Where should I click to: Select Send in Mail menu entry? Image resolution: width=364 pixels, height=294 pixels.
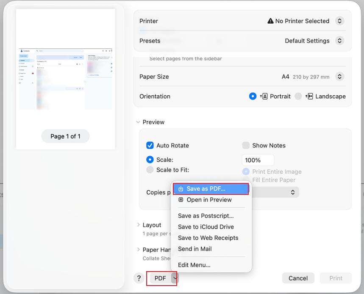click(195, 249)
